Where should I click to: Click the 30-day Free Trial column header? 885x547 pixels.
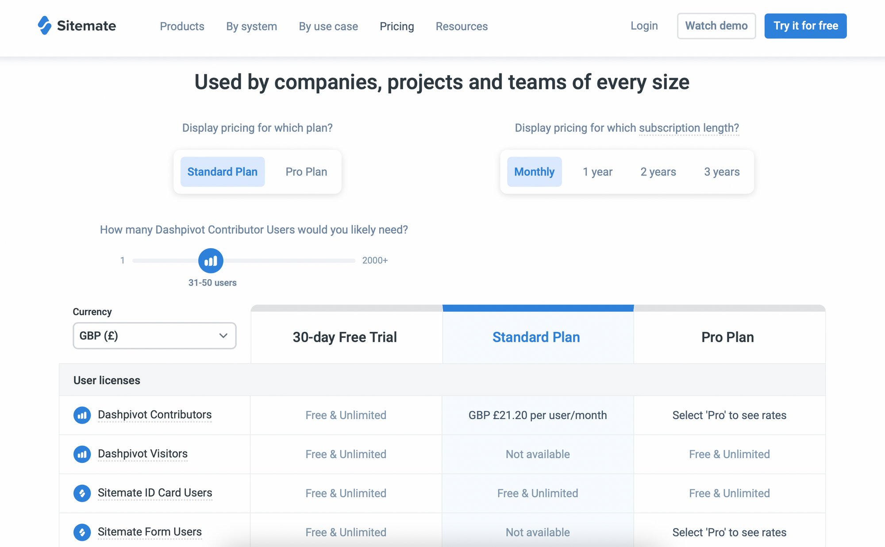(x=346, y=337)
